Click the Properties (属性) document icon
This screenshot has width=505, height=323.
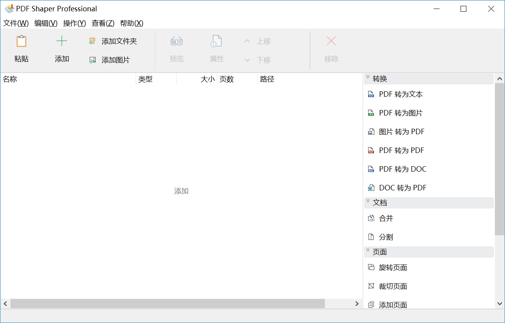216,41
